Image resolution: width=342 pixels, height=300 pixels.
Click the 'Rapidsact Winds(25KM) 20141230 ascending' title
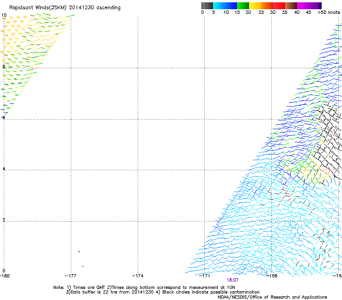pos(65,8)
